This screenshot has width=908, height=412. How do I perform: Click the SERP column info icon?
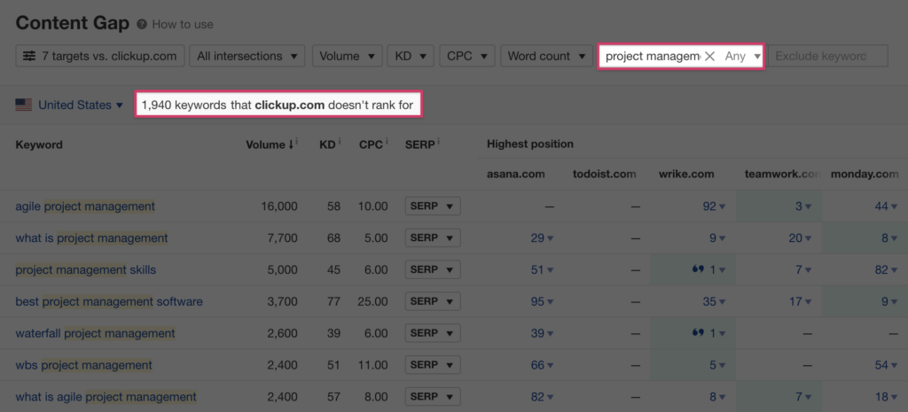point(440,141)
